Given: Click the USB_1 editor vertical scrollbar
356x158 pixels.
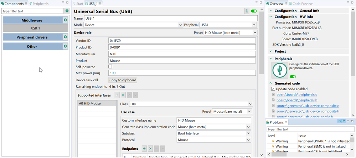Looking at the screenshot, I should [262, 42].
